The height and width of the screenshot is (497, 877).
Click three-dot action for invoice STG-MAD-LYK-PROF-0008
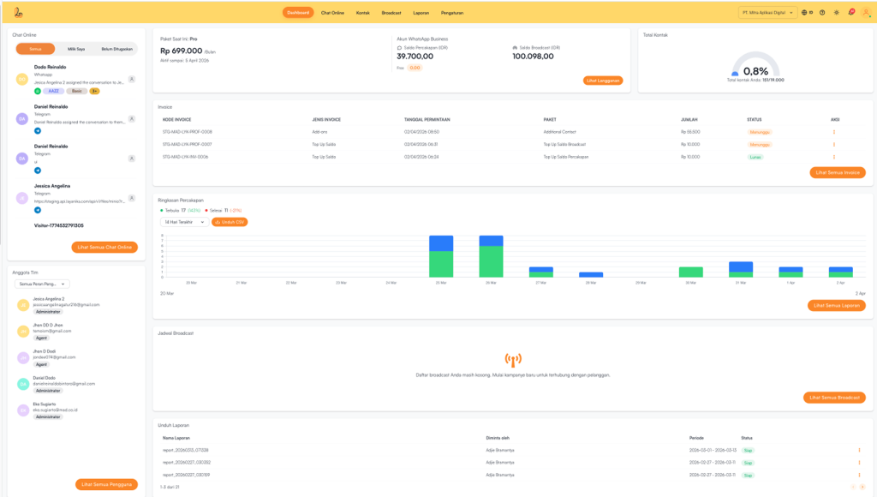pyautogui.click(x=834, y=132)
